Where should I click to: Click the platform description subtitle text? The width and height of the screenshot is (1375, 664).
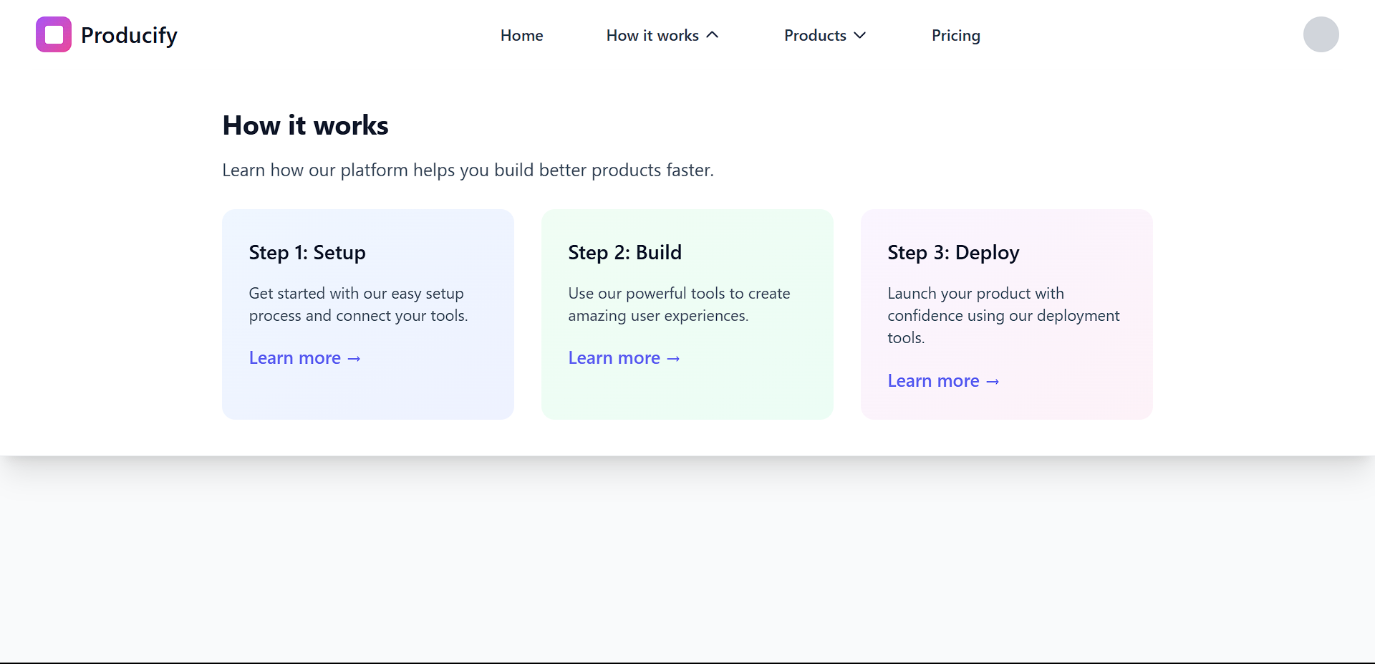pyautogui.click(x=468, y=170)
